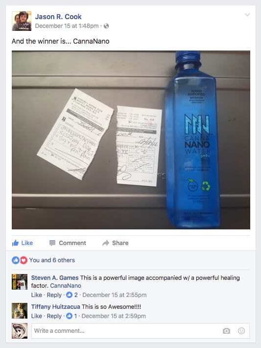261x348 pixels.
Task: View like count on Tiffany's comment
Action: [71, 316]
